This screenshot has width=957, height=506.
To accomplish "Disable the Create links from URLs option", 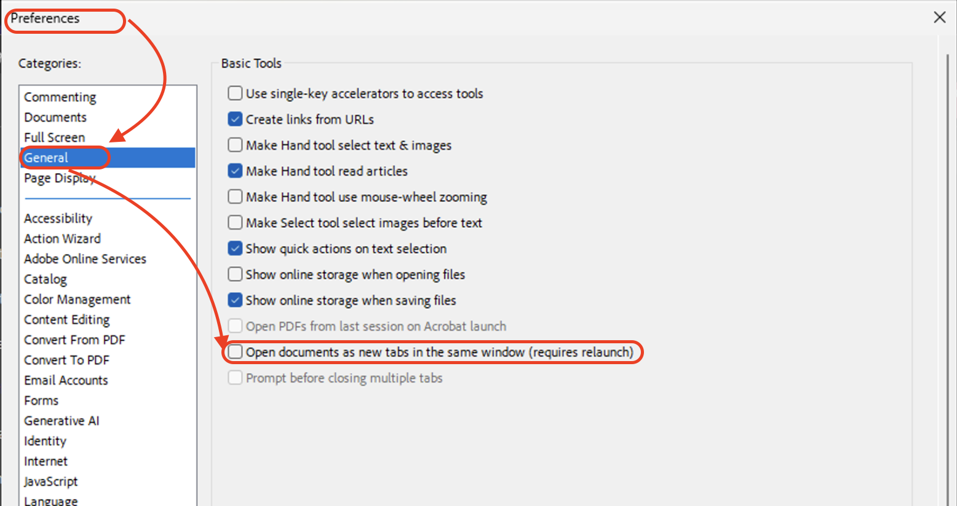I will 235,119.
